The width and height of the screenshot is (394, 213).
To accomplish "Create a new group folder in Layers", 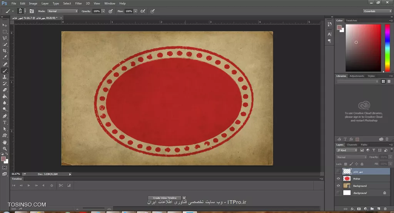I will click(x=372, y=209).
